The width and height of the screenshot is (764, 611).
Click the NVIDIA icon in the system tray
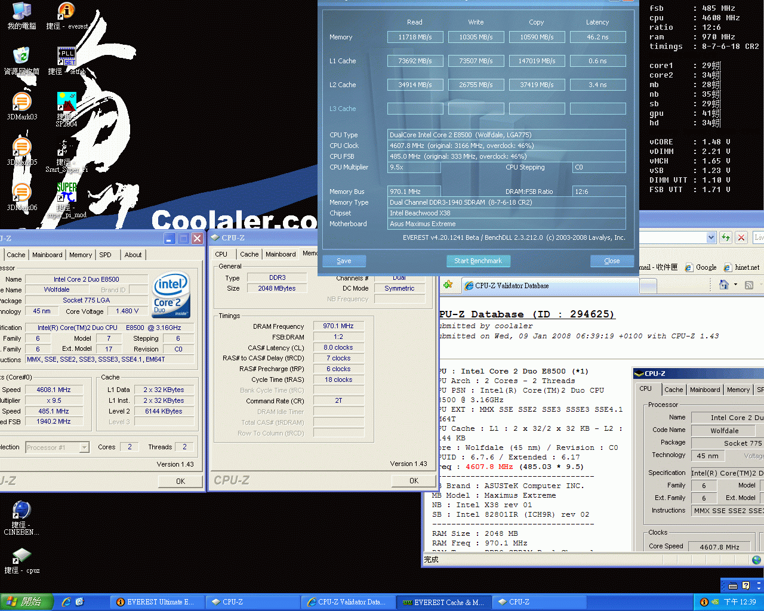(716, 602)
